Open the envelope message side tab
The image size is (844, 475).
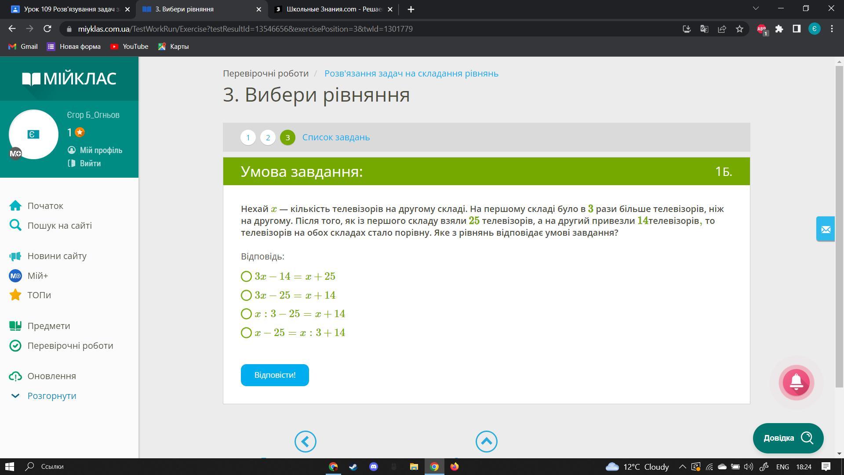825,229
